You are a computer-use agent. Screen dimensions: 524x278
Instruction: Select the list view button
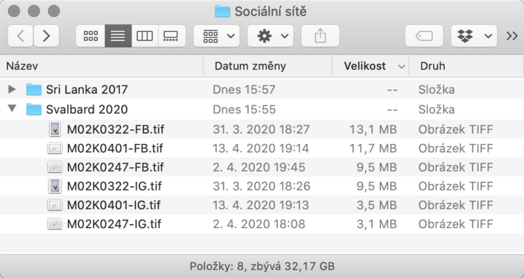tap(118, 36)
